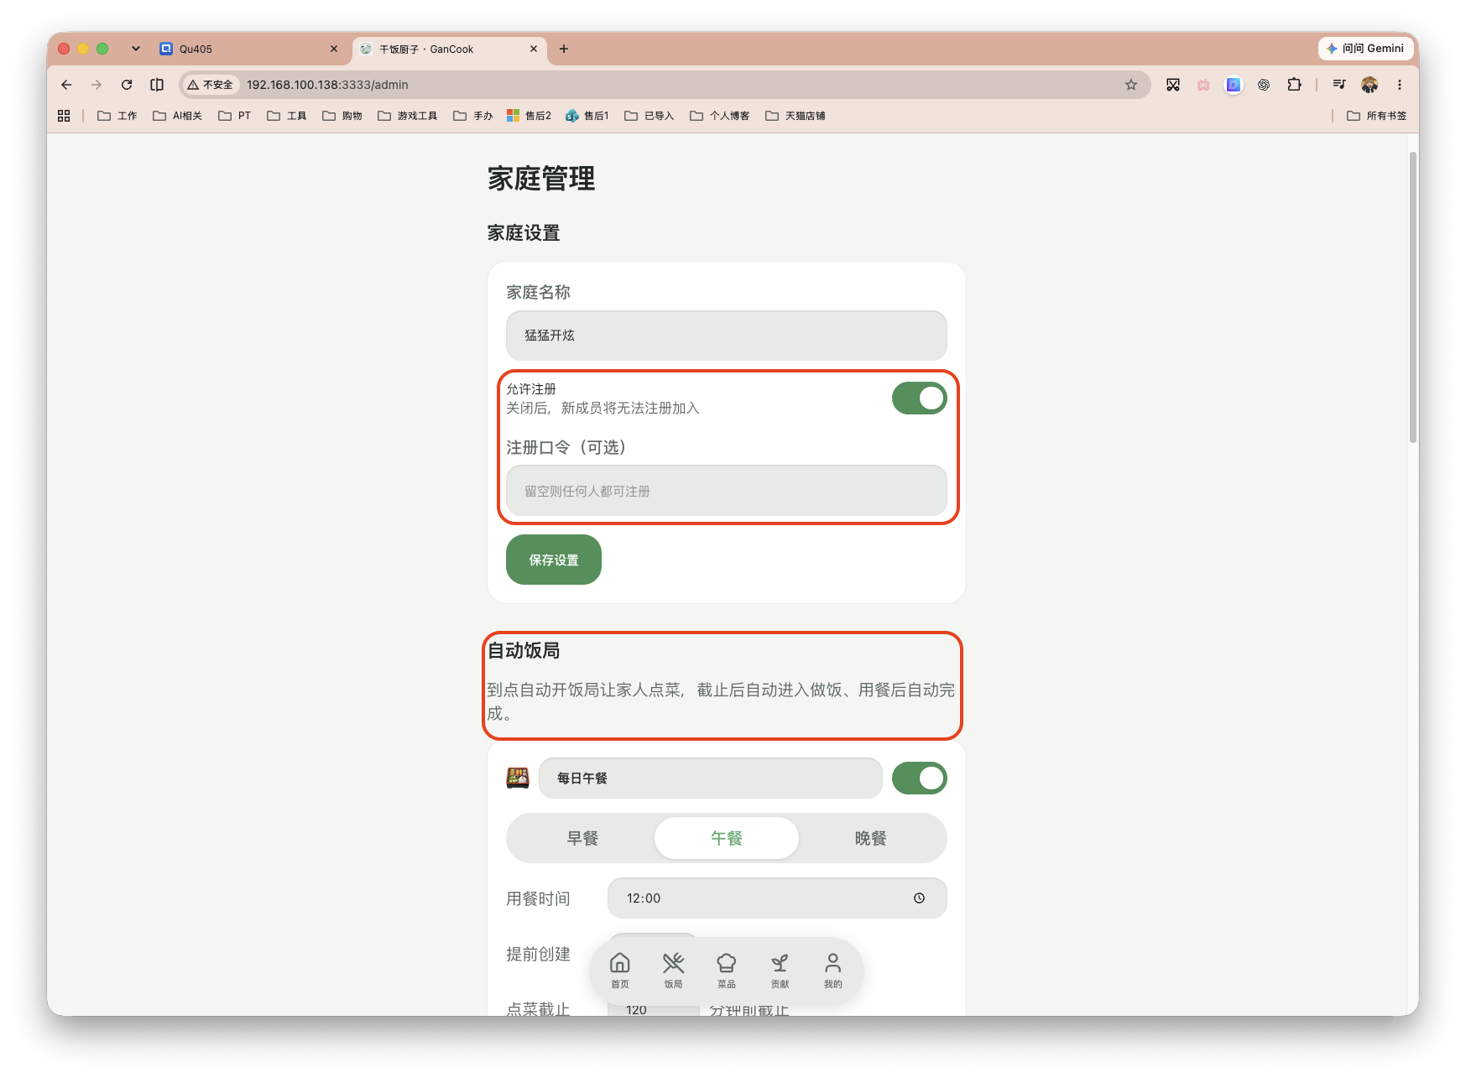Image resolution: width=1466 pixels, height=1078 pixels.
Task: Open the 工具 bookmarks folder
Action: point(287,116)
